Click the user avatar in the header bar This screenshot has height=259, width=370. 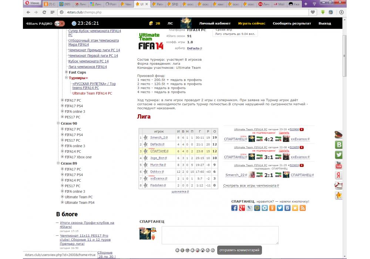pyautogui.click(x=186, y=23)
